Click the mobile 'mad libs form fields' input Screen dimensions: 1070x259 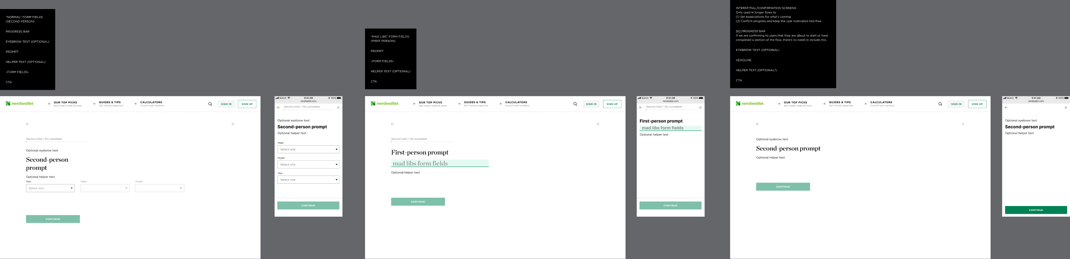(670, 128)
